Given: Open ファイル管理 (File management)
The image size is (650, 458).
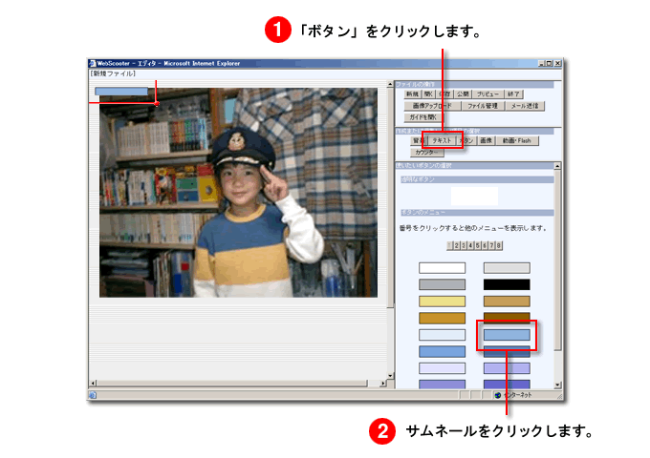Looking at the screenshot, I should click(x=483, y=106).
